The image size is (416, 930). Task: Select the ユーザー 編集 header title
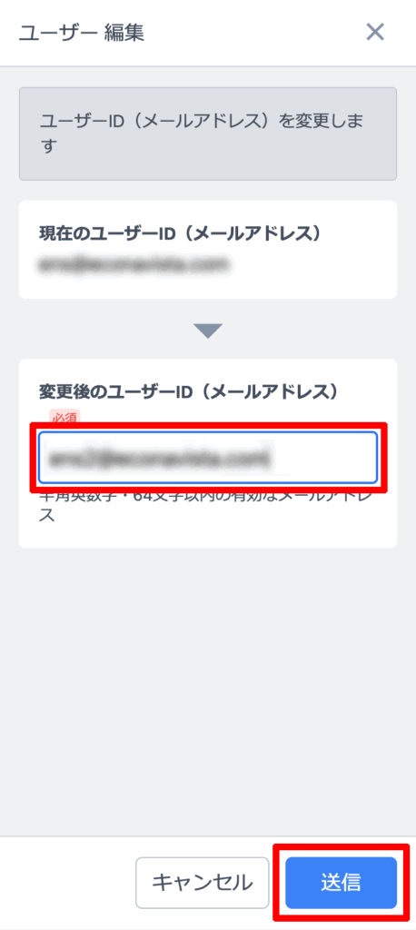tap(82, 32)
